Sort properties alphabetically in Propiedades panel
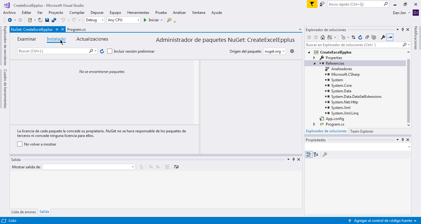The height and width of the screenshot is (224, 421). [x=316, y=154]
